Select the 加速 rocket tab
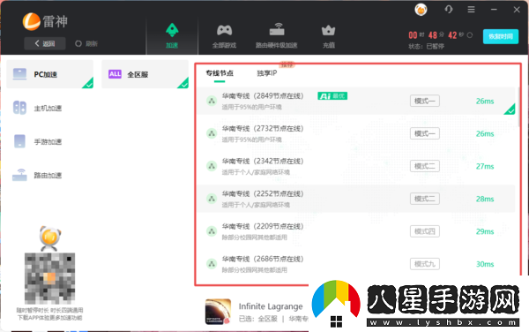This screenshot has height=332, width=529. pos(172,36)
